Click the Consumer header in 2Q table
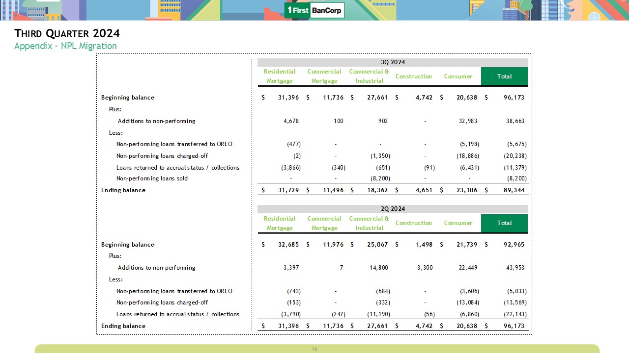Viewport: 629px width, 353px height. (x=458, y=223)
